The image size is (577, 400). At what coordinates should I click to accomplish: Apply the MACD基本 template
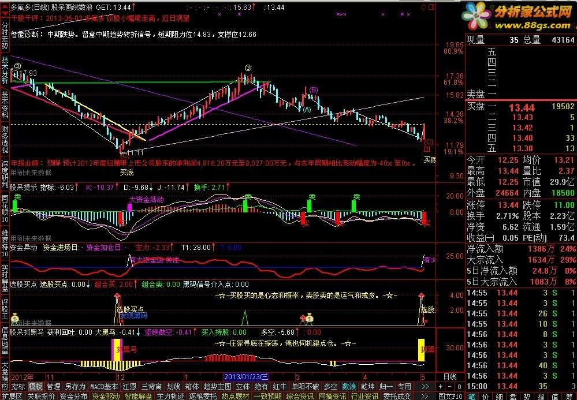pyautogui.click(x=104, y=386)
